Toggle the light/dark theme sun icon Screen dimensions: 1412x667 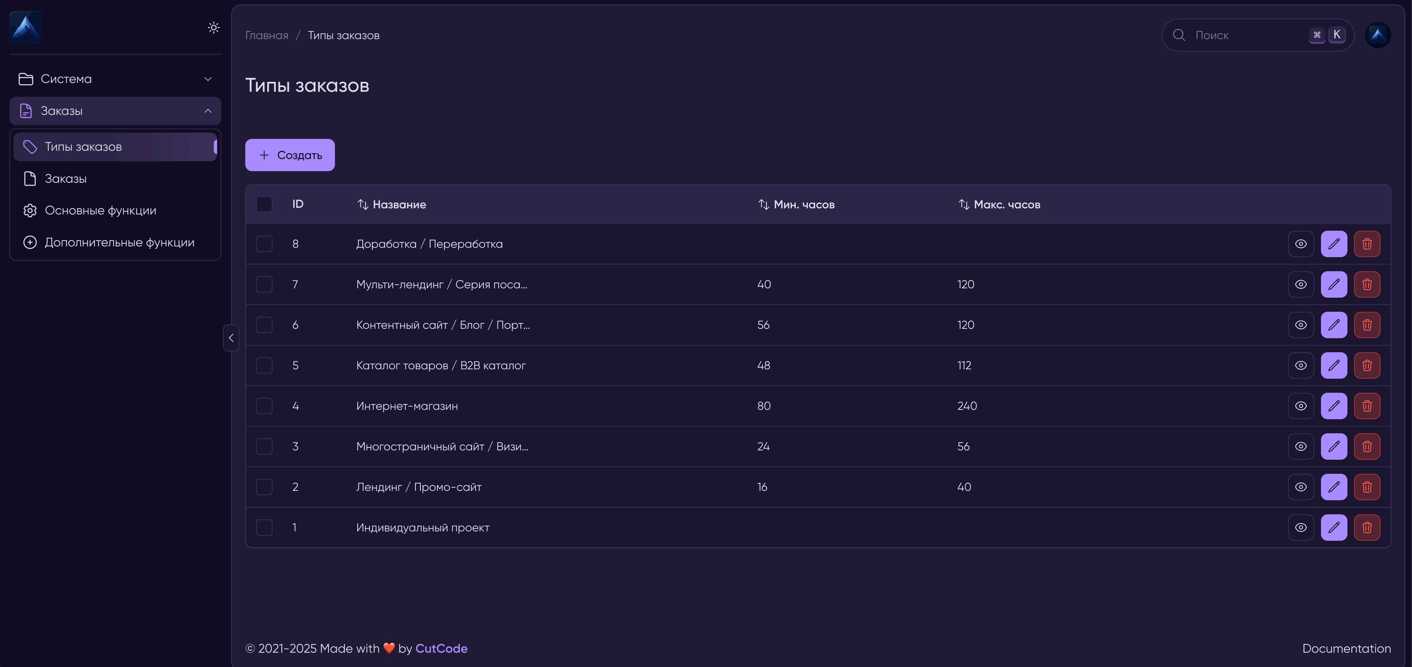click(214, 27)
